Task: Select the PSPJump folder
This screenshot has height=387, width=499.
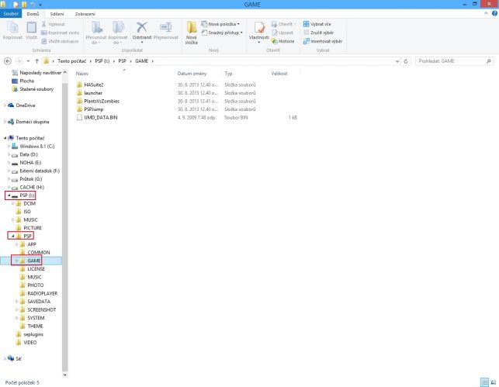Action: [x=94, y=109]
